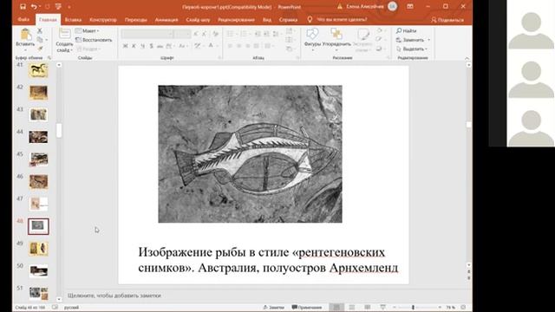Click the Вставить paste icon
Image resolution: width=555 pixels, height=312 pixels.
[25, 35]
